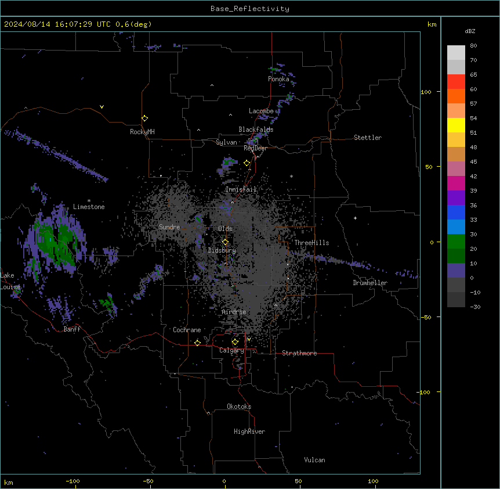Click the Base_Reflectivity title
This screenshot has width=500, height=489.
tap(250, 9)
